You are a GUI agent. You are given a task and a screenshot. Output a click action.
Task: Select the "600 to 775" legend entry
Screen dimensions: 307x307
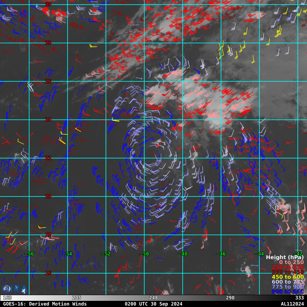[x=288, y=282]
